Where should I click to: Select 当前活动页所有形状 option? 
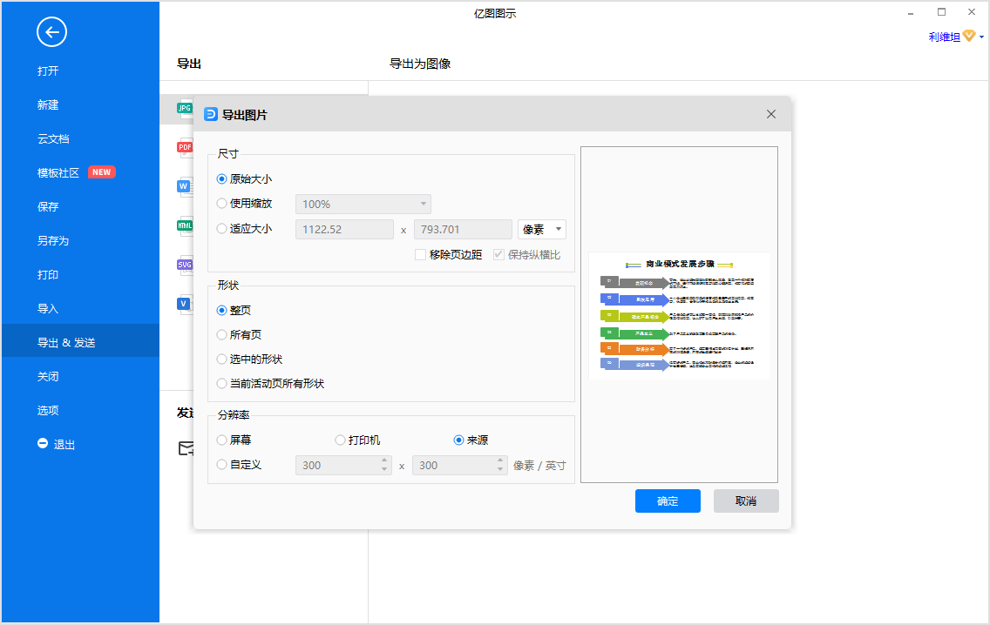coord(270,384)
